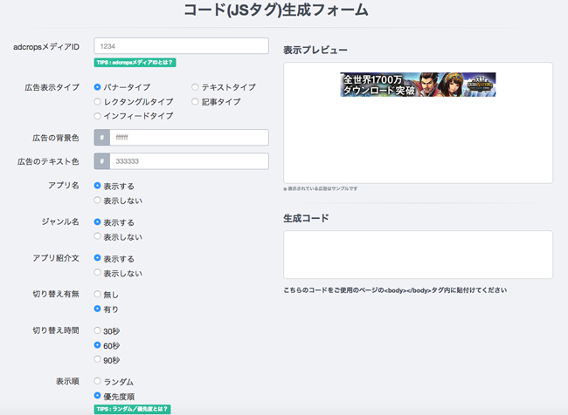Click inside the 生成コード text area
This screenshot has width=568, height=415.
418,255
